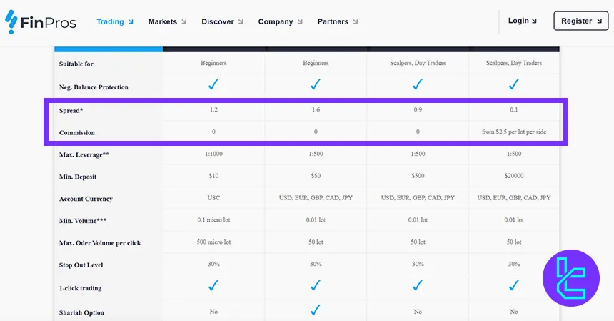Click the '500 micro lot' cell
The width and height of the screenshot is (614, 321).
pyautogui.click(x=213, y=242)
